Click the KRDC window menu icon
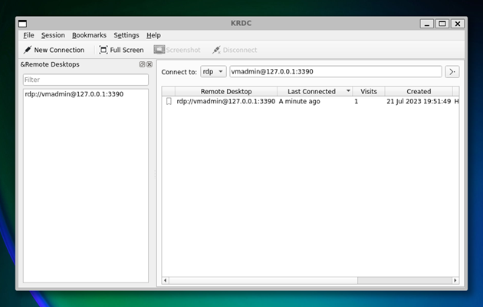The height and width of the screenshot is (307, 483). 22,24
